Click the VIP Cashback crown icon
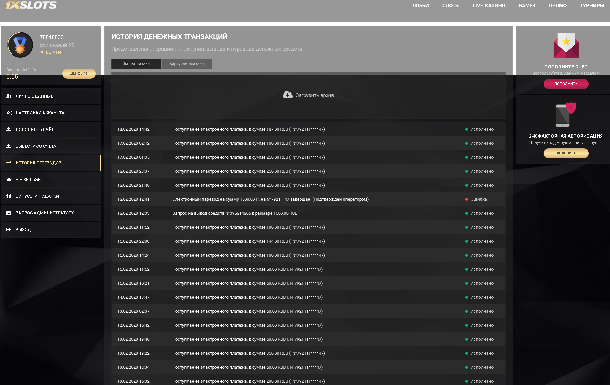This screenshot has width=610, height=385. click(x=9, y=180)
